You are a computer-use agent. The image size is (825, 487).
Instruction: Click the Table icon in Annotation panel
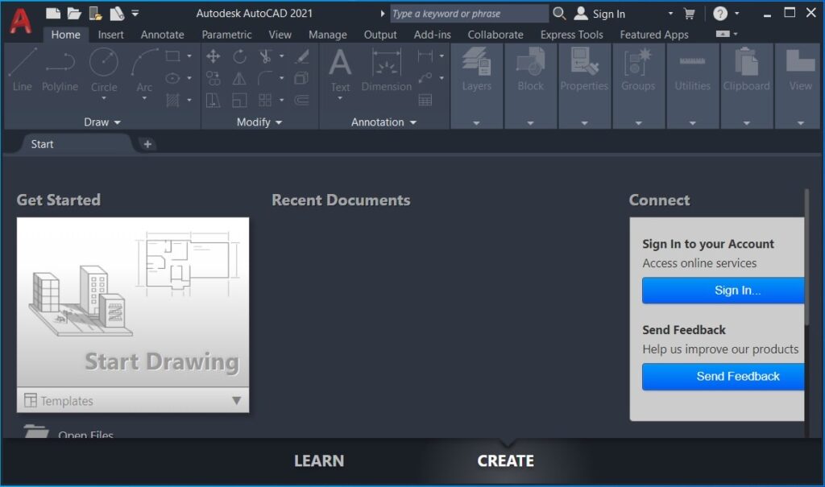tap(425, 100)
